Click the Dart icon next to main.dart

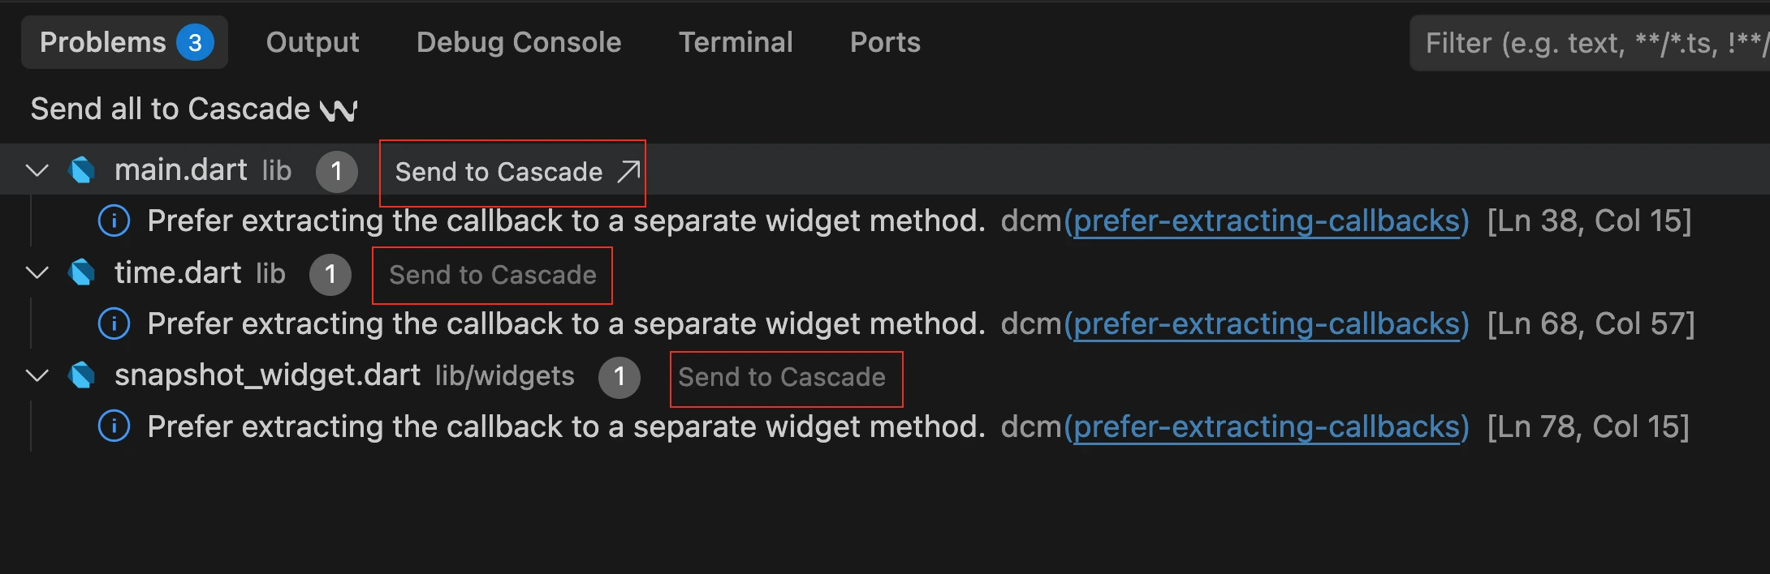[x=82, y=169]
